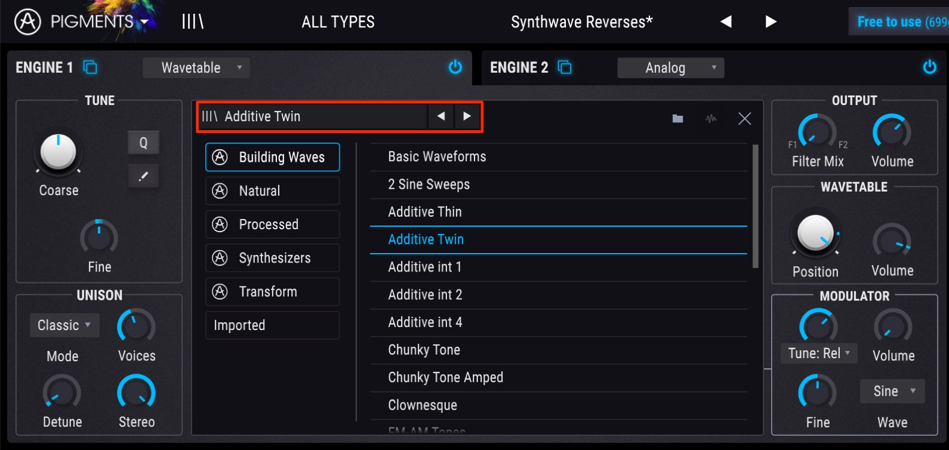Screen dimensions: 949x450
Task: Open the PIGMENTS main menu dropdown arrow
Action: (144, 23)
